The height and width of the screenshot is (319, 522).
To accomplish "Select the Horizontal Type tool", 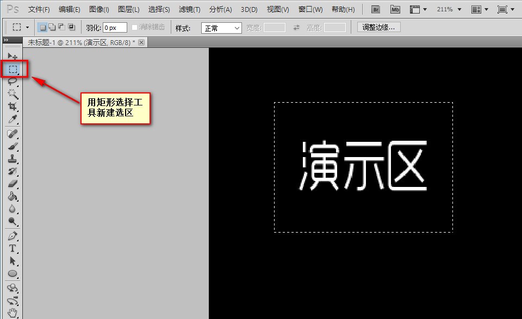I will coord(13,248).
